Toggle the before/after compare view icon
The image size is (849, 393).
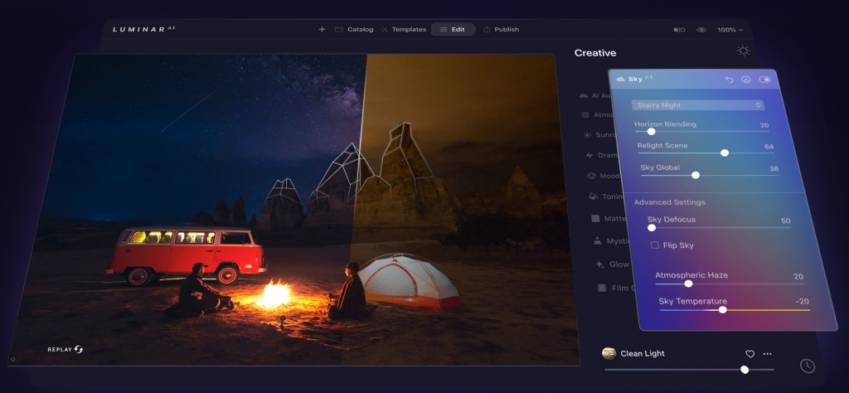pyautogui.click(x=680, y=30)
